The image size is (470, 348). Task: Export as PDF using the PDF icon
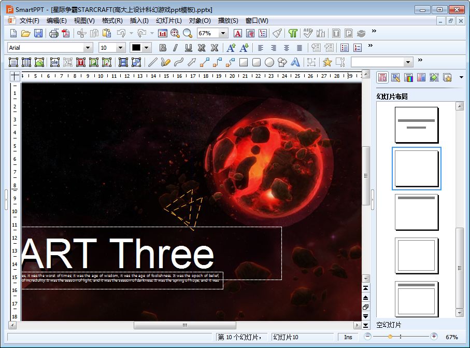[66, 33]
